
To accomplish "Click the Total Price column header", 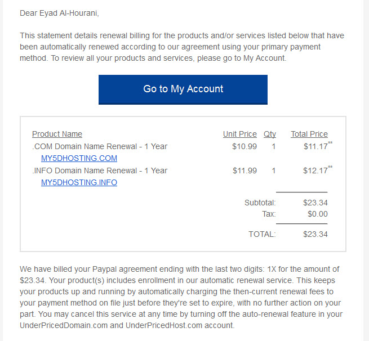I will pos(309,134).
